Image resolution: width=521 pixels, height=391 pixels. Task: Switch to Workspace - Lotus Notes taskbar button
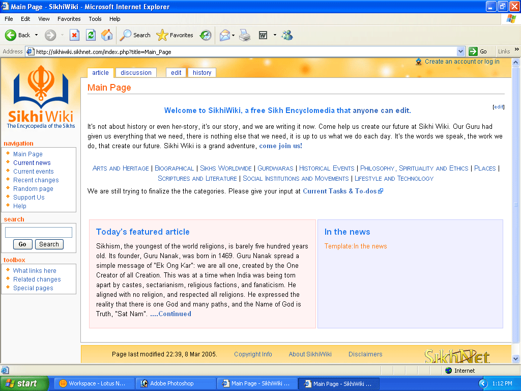[x=94, y=383]
